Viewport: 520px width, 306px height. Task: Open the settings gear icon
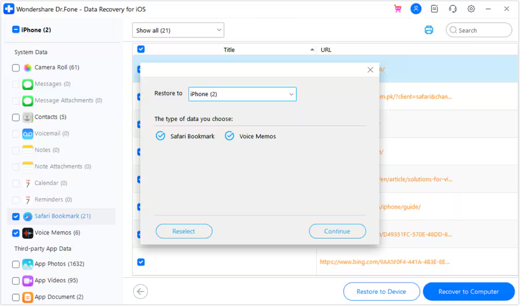coord(471,9)
